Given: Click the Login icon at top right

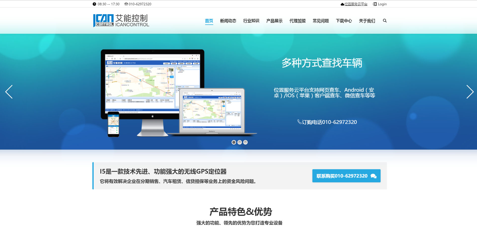Looking at the screenshot, I should (375, 4).
